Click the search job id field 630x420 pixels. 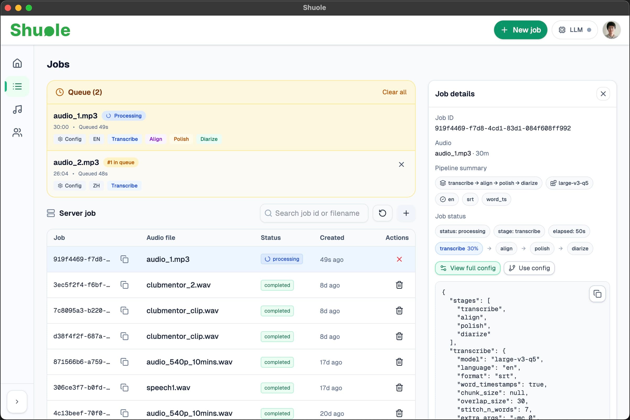[x=314, y=213]
